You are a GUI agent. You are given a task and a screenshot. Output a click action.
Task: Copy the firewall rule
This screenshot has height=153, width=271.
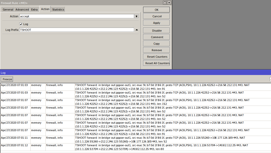[x=156, y=44]
